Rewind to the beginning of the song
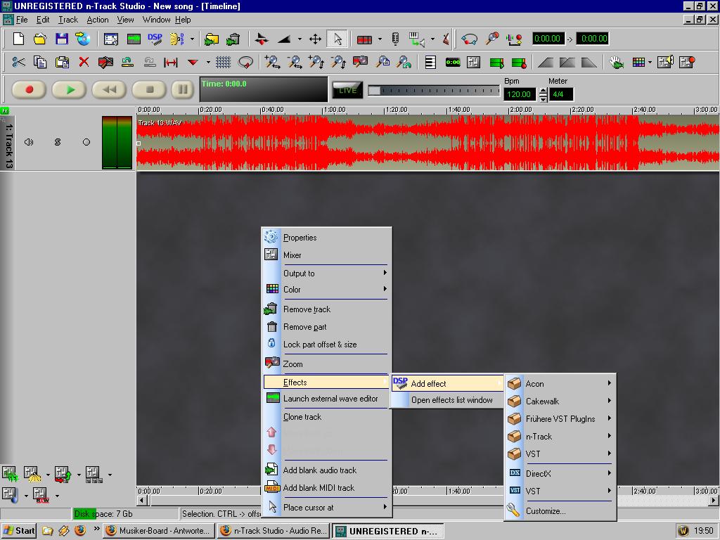The width and height of the screenshot is (720, 540). point(109,89)
